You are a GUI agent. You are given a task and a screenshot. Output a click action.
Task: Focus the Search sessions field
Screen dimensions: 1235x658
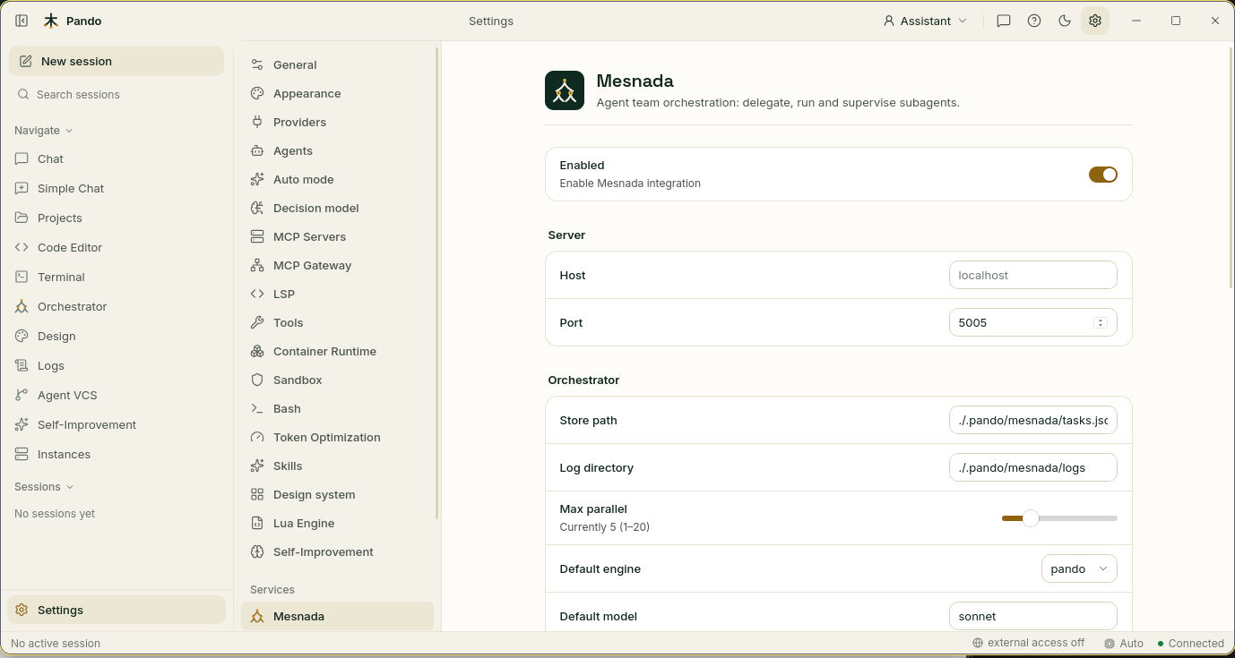pos(117,94)
